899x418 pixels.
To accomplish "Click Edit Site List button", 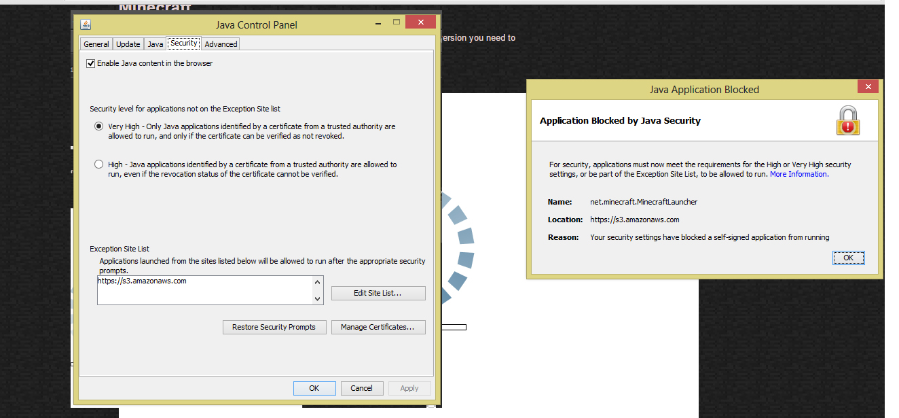I will pyautogui.click(x=378, y=293).
